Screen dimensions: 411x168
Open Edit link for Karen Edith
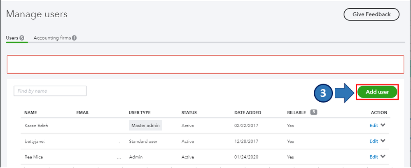(374, 126)
